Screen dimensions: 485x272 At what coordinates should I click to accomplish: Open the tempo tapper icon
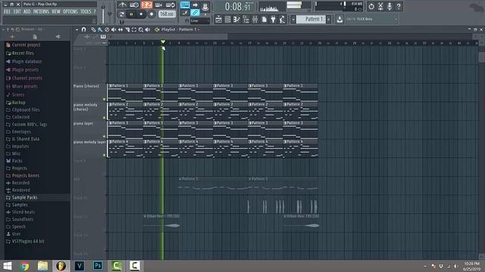[x=282, y=20]
